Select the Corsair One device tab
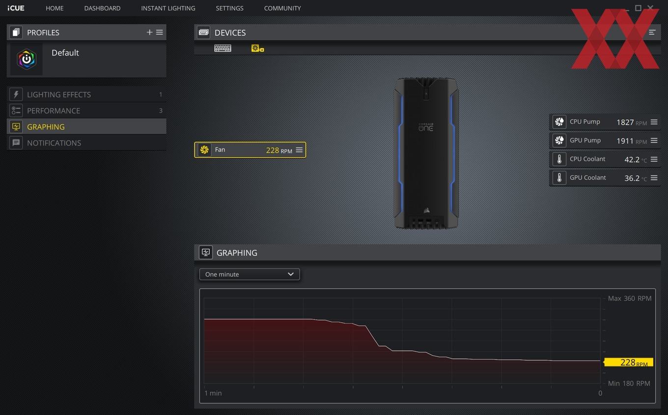The height and width of the screenshot is (415, 668). point(257,48)
